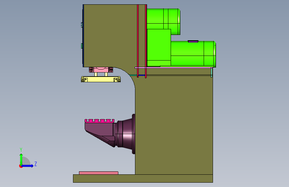Select the purple lifting lug on lower motor
Screen dimensions: 289x187
(x=193, y=41)
